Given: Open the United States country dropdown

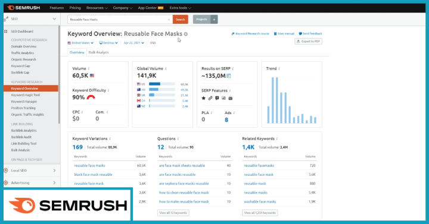Looking at the screenshot, I should click(x=80, y=43).
